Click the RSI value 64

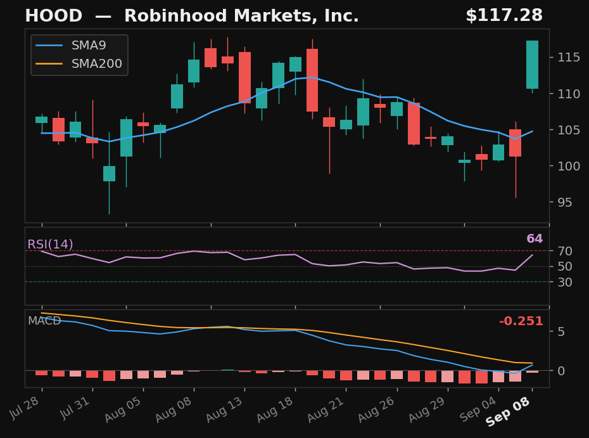click(535, 239)
